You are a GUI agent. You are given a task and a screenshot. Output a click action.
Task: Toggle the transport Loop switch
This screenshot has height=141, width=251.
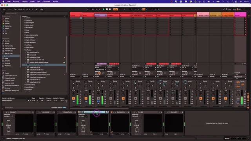pyautogui.click(x=144, y=9)
